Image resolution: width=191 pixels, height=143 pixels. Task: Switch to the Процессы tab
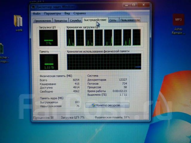[x=60, y=21]
